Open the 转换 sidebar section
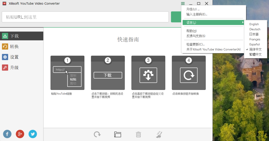The height and width of the screenshot is (141, 269). tap(14, 47)
